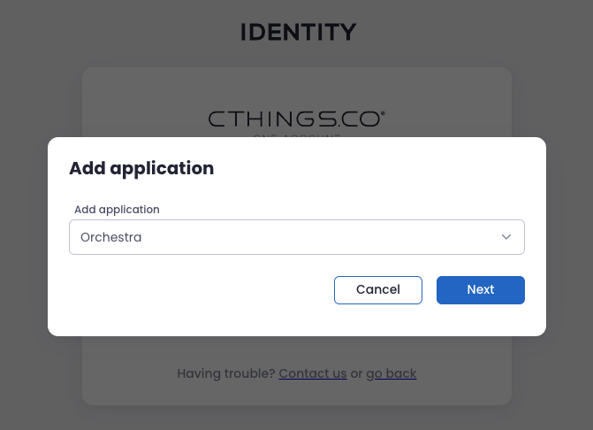Select the IDENTITY heading at top
Viewport: 593px width, 430px height.
pyautogui.click(x=298, y=33)
